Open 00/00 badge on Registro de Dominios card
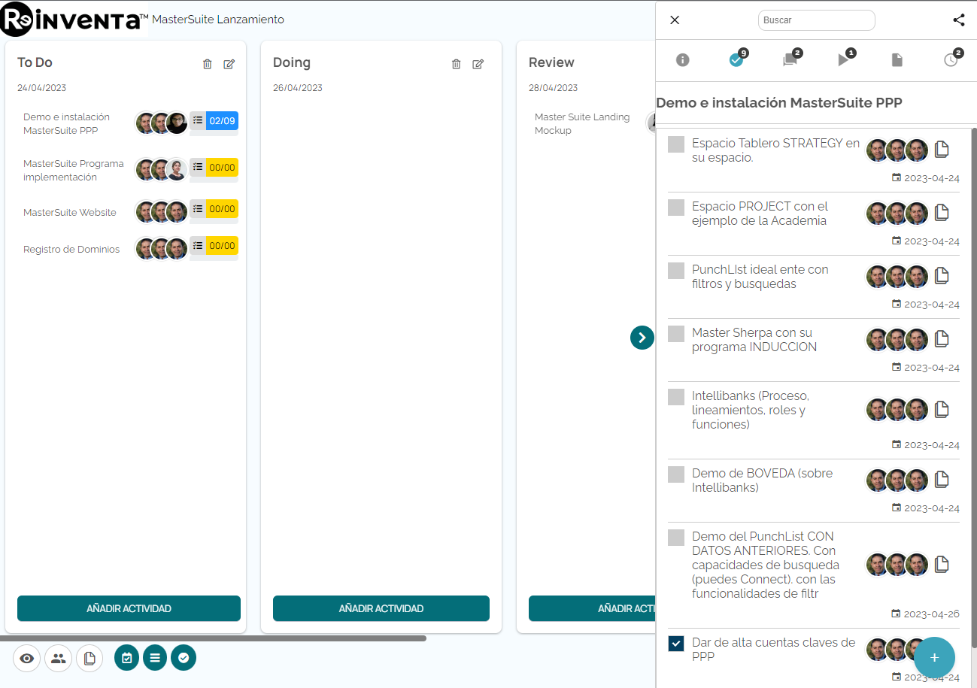 coord(214,246)
